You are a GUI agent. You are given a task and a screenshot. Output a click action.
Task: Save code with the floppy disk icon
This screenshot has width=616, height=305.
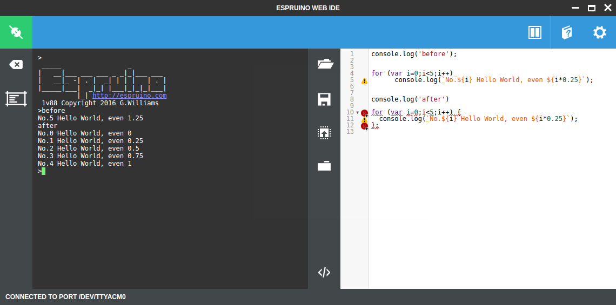324,99
